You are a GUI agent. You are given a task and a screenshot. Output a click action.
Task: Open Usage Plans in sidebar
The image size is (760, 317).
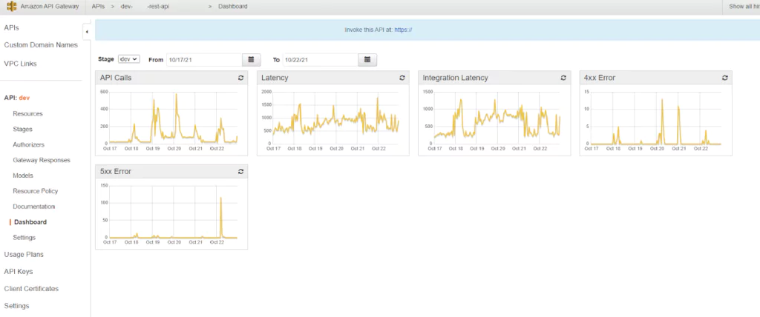[24, 255]
